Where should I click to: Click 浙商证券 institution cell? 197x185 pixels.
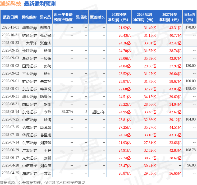tap(30, 58)
